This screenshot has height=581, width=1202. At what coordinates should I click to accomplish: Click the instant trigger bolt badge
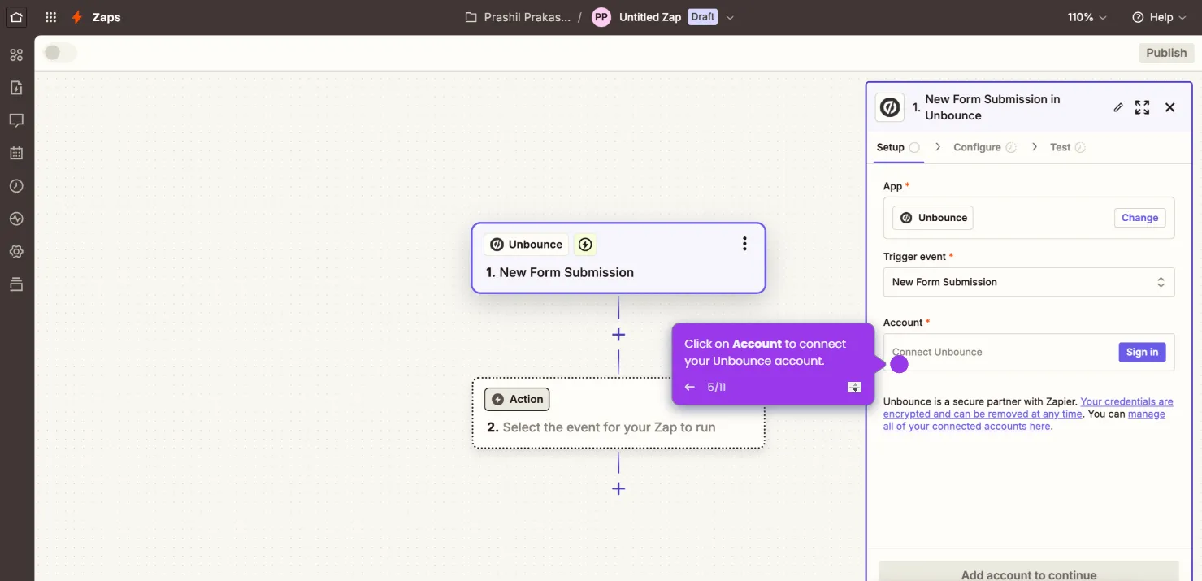[585, 245]
